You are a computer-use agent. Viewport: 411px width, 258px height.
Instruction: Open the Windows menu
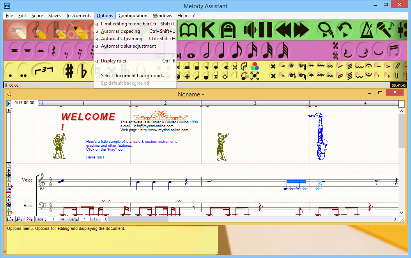(162, 16)
